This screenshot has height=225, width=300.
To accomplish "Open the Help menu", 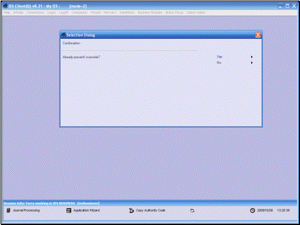I will tap(7, 12).
